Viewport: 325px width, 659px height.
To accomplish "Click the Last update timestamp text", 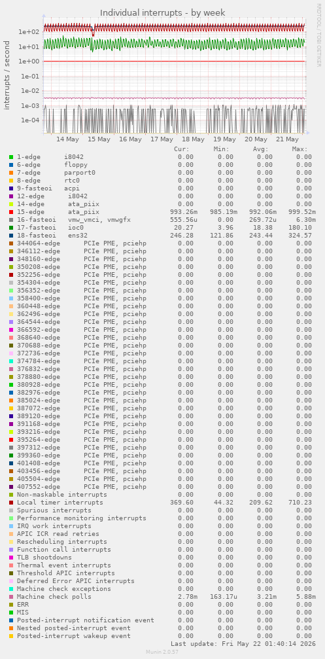I will (x=242, y=644).
